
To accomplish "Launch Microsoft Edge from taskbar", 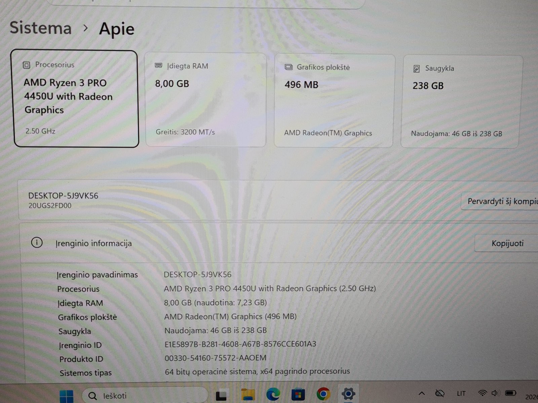I will pyautogui.click(x=273, y=394).
